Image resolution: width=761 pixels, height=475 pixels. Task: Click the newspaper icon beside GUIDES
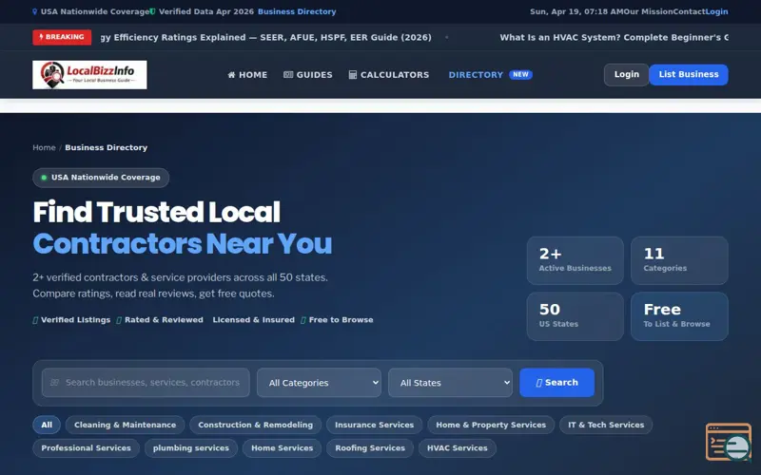coord(288,75)
